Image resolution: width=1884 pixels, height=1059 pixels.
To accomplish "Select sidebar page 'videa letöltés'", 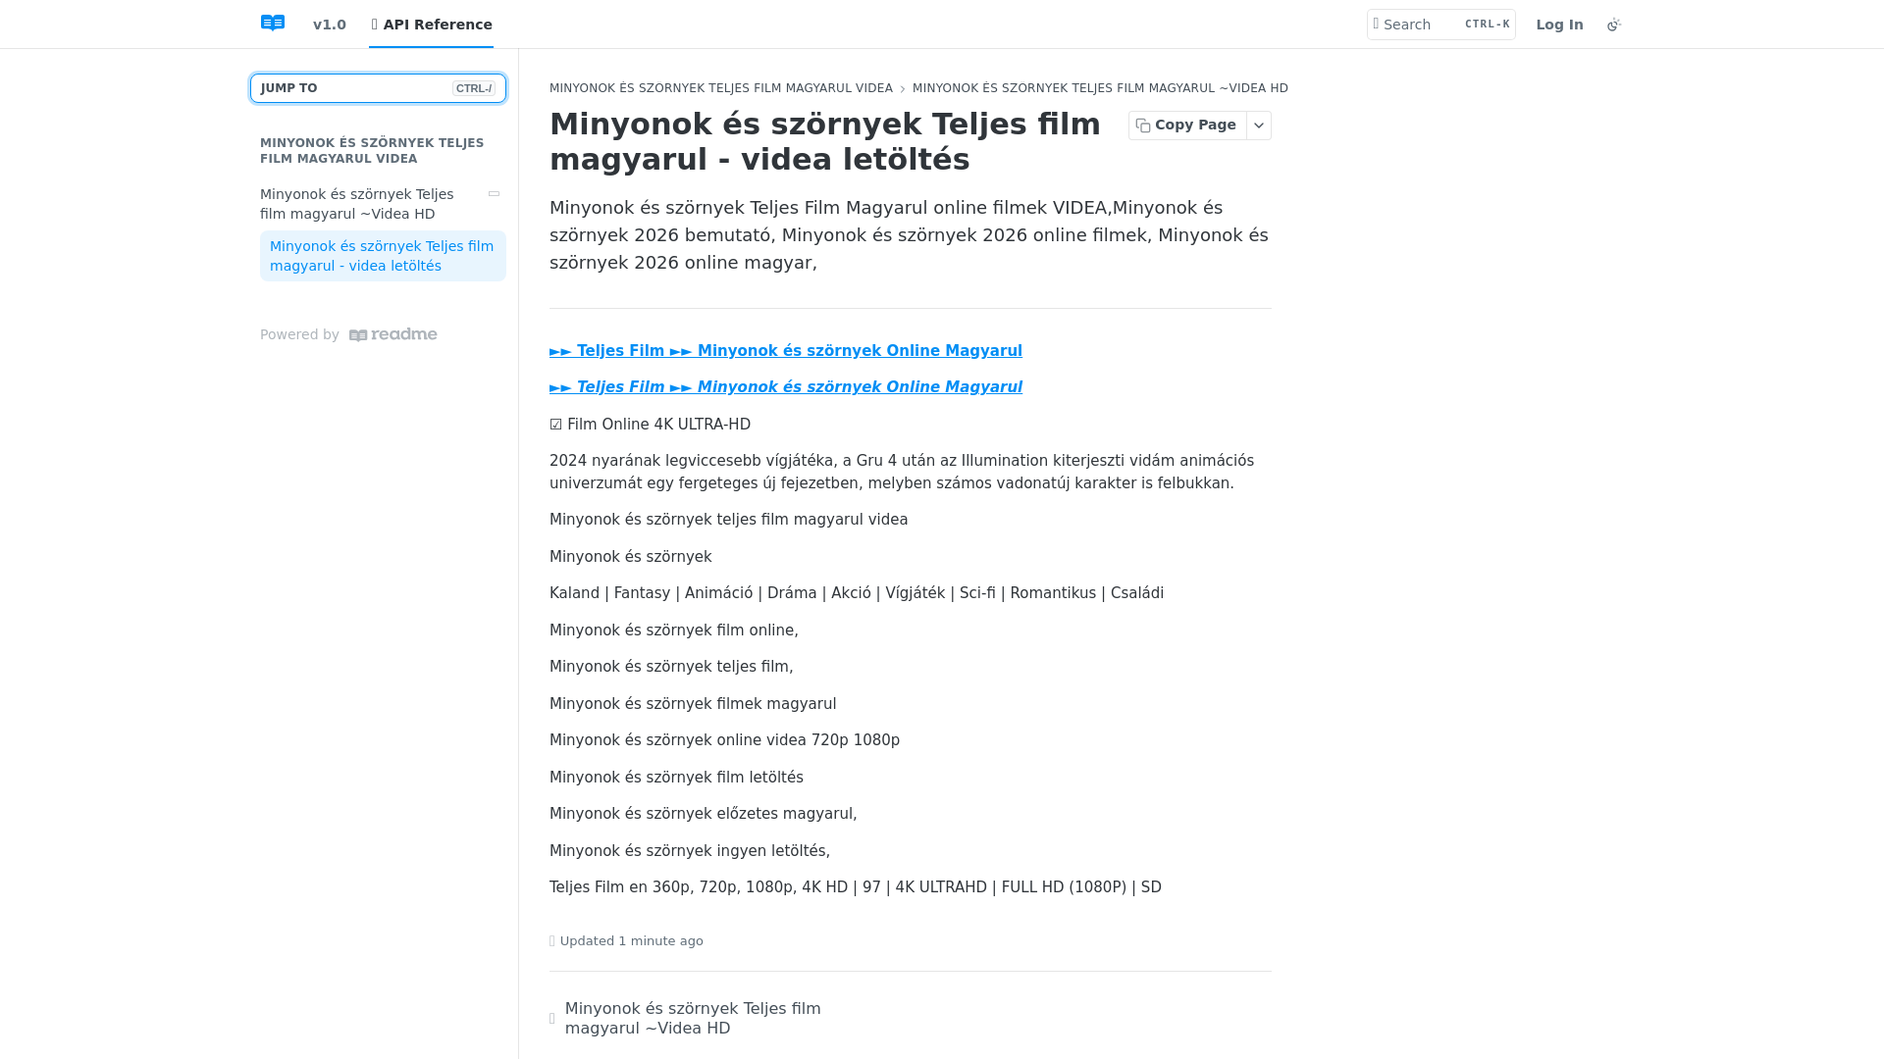I will pos(383,256).
